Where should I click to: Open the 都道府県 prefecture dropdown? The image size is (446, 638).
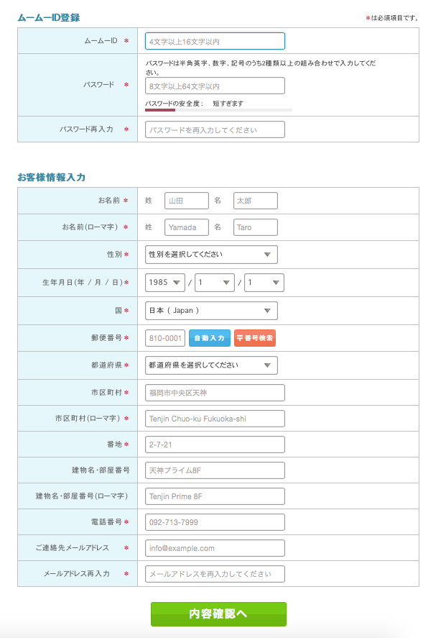(x=211, y=365)
